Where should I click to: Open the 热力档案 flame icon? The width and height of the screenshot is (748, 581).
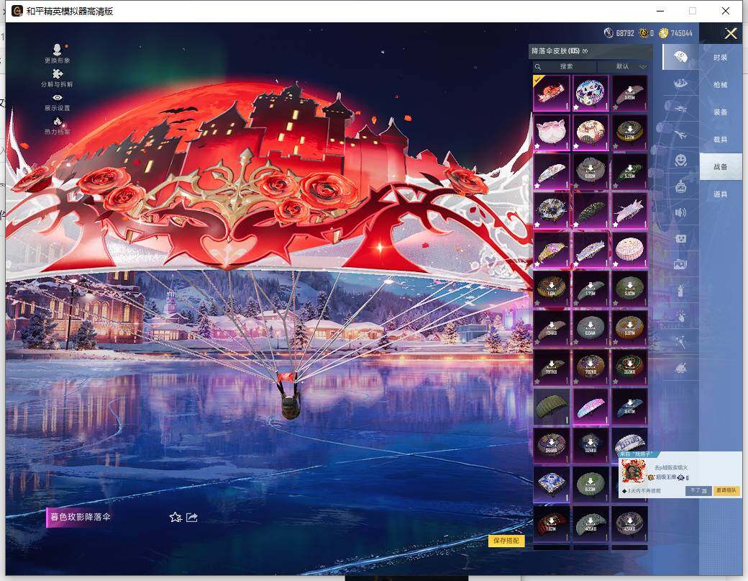pos(58,126)
